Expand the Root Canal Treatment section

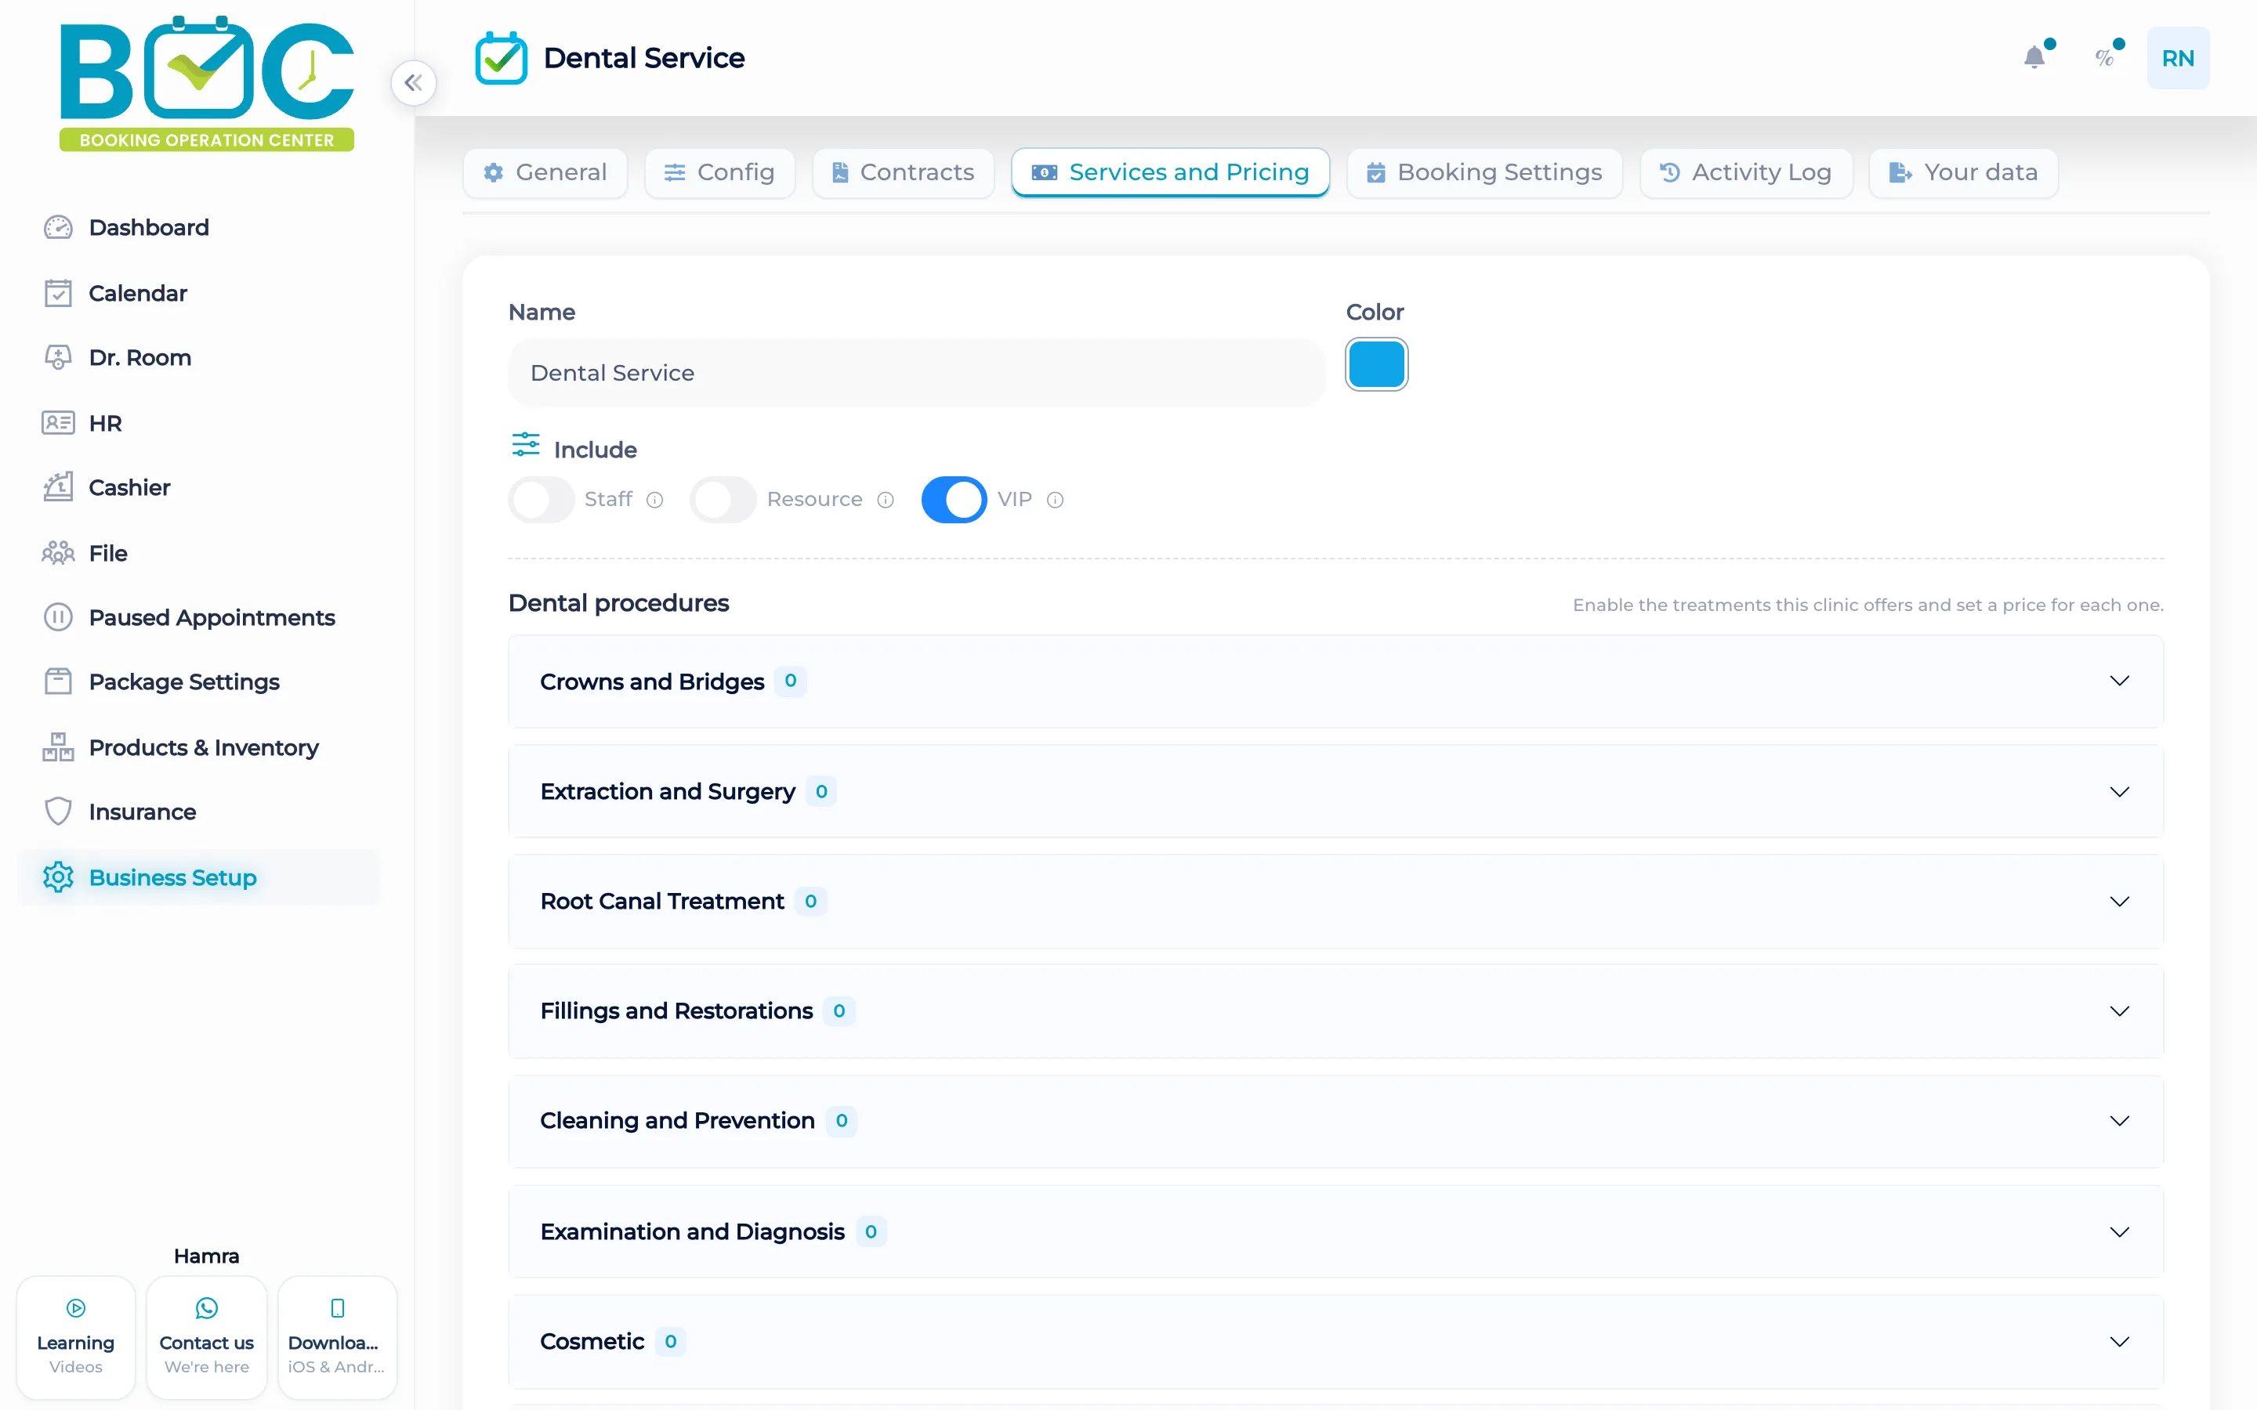1335,902
